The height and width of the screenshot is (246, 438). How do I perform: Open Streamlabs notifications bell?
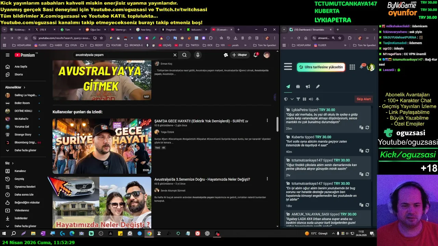(x=362, y=67)
